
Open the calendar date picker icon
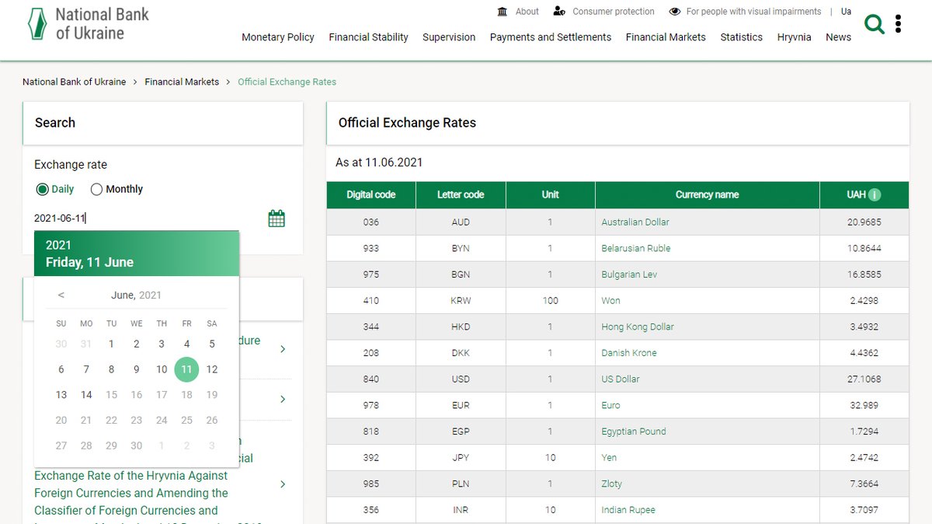click(276, 218)
